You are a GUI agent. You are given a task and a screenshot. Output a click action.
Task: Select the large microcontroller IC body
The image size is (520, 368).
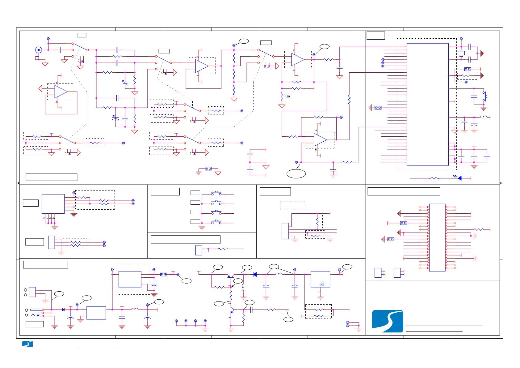click(427, 105)
